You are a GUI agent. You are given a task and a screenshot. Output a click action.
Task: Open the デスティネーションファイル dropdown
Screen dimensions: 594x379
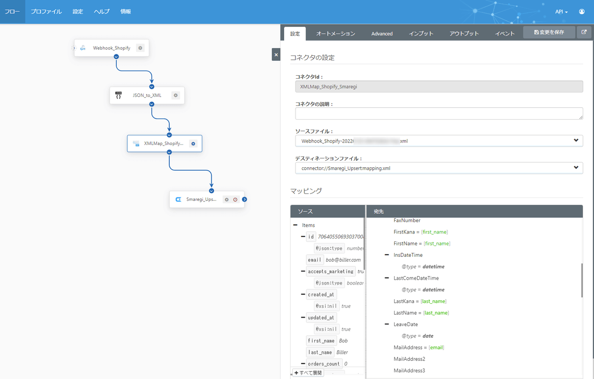click(439, 168)
